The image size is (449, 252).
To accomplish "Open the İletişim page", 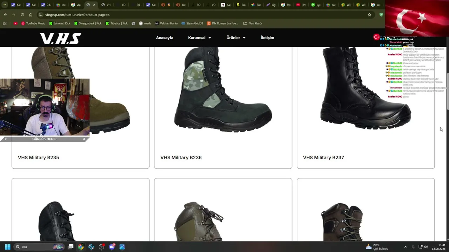I will pos(267,38).
